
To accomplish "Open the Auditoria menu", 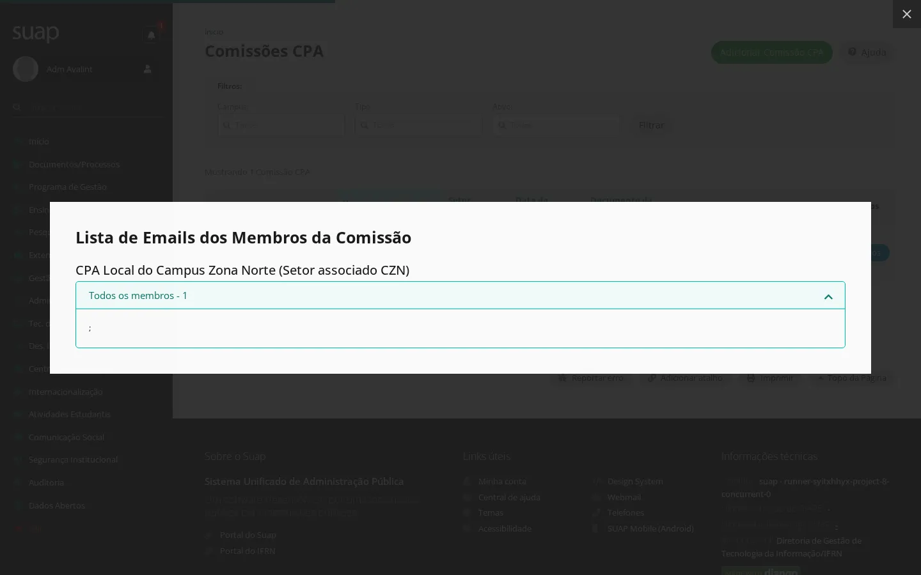I will click(46, 482).
